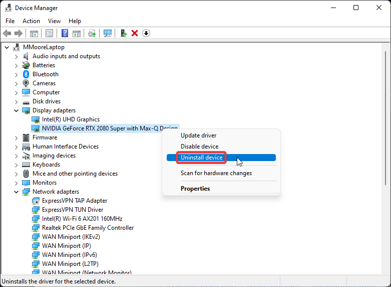This screenshot has height=287, width=391.
Task: Expand the Monitors category
Action: 16,183
